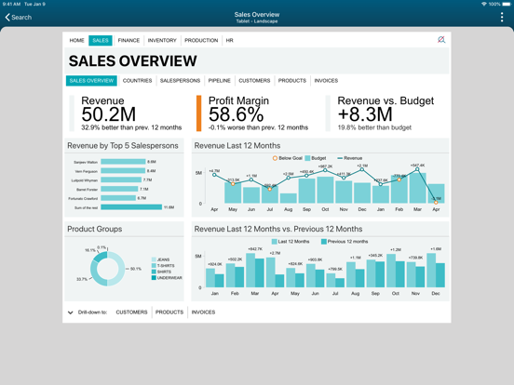This screenshot has height=385, width=514.
Task: Select the SHIRTS legend item
Action: click(161, 272)
